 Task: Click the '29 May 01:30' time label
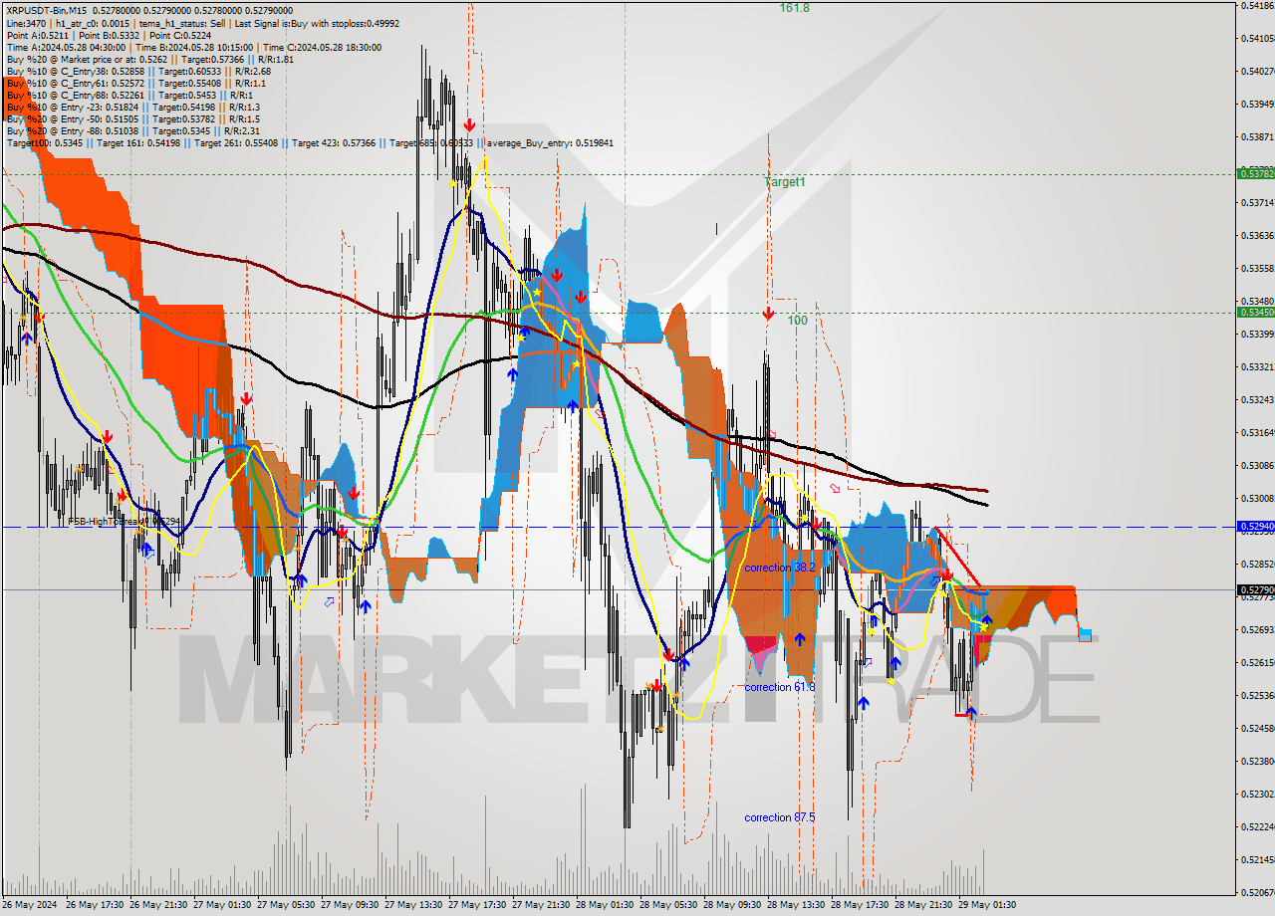[988, 905]
